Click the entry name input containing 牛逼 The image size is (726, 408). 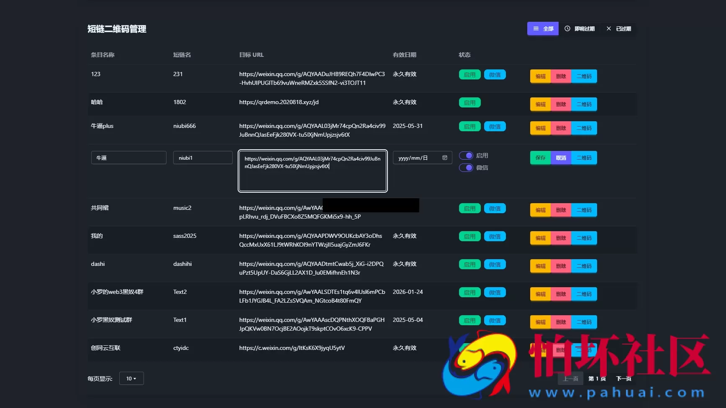(128, 158)
